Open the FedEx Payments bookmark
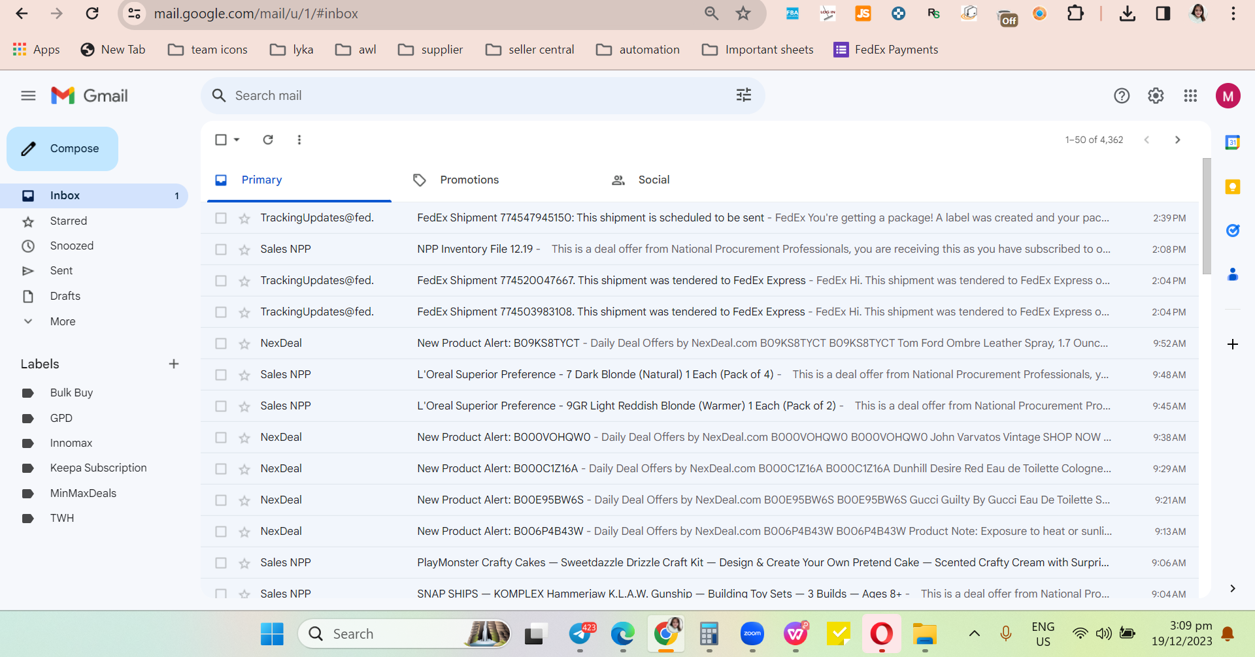The height and width of the screenshot is (657, 1255). (886, 50)
